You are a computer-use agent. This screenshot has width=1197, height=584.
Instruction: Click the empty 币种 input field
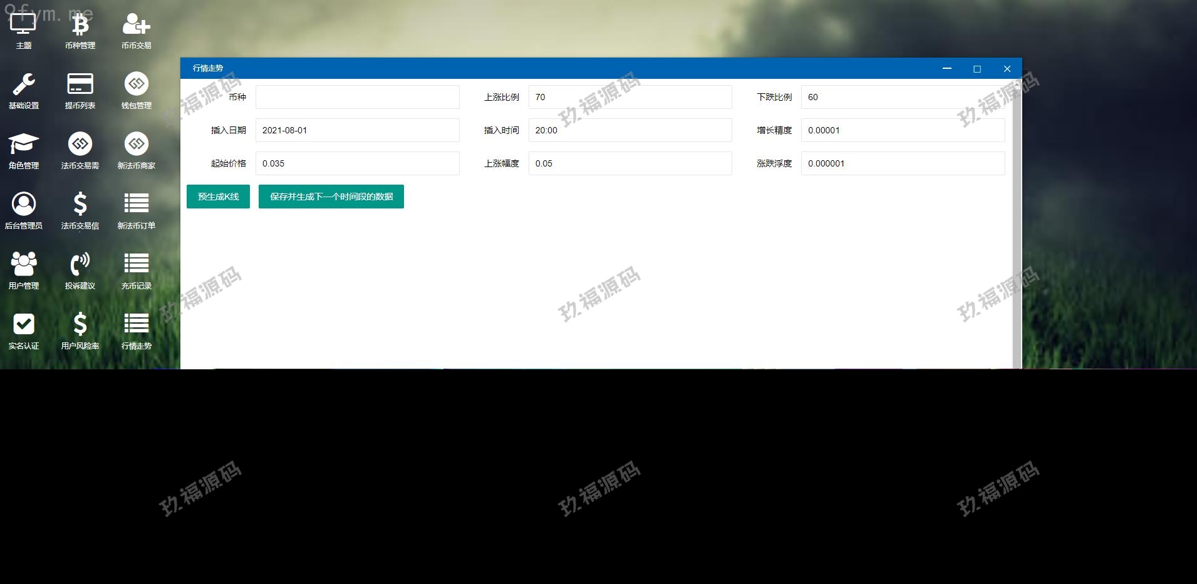click(357, 97)
